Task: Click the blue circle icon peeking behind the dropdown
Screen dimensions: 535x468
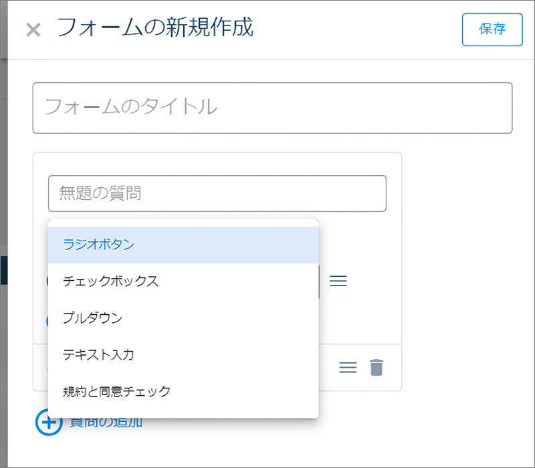Action: (47, 322)
